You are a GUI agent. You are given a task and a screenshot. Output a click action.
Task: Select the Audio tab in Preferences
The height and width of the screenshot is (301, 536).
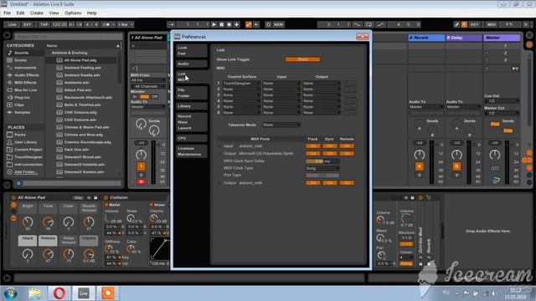(x=192, y=64)
